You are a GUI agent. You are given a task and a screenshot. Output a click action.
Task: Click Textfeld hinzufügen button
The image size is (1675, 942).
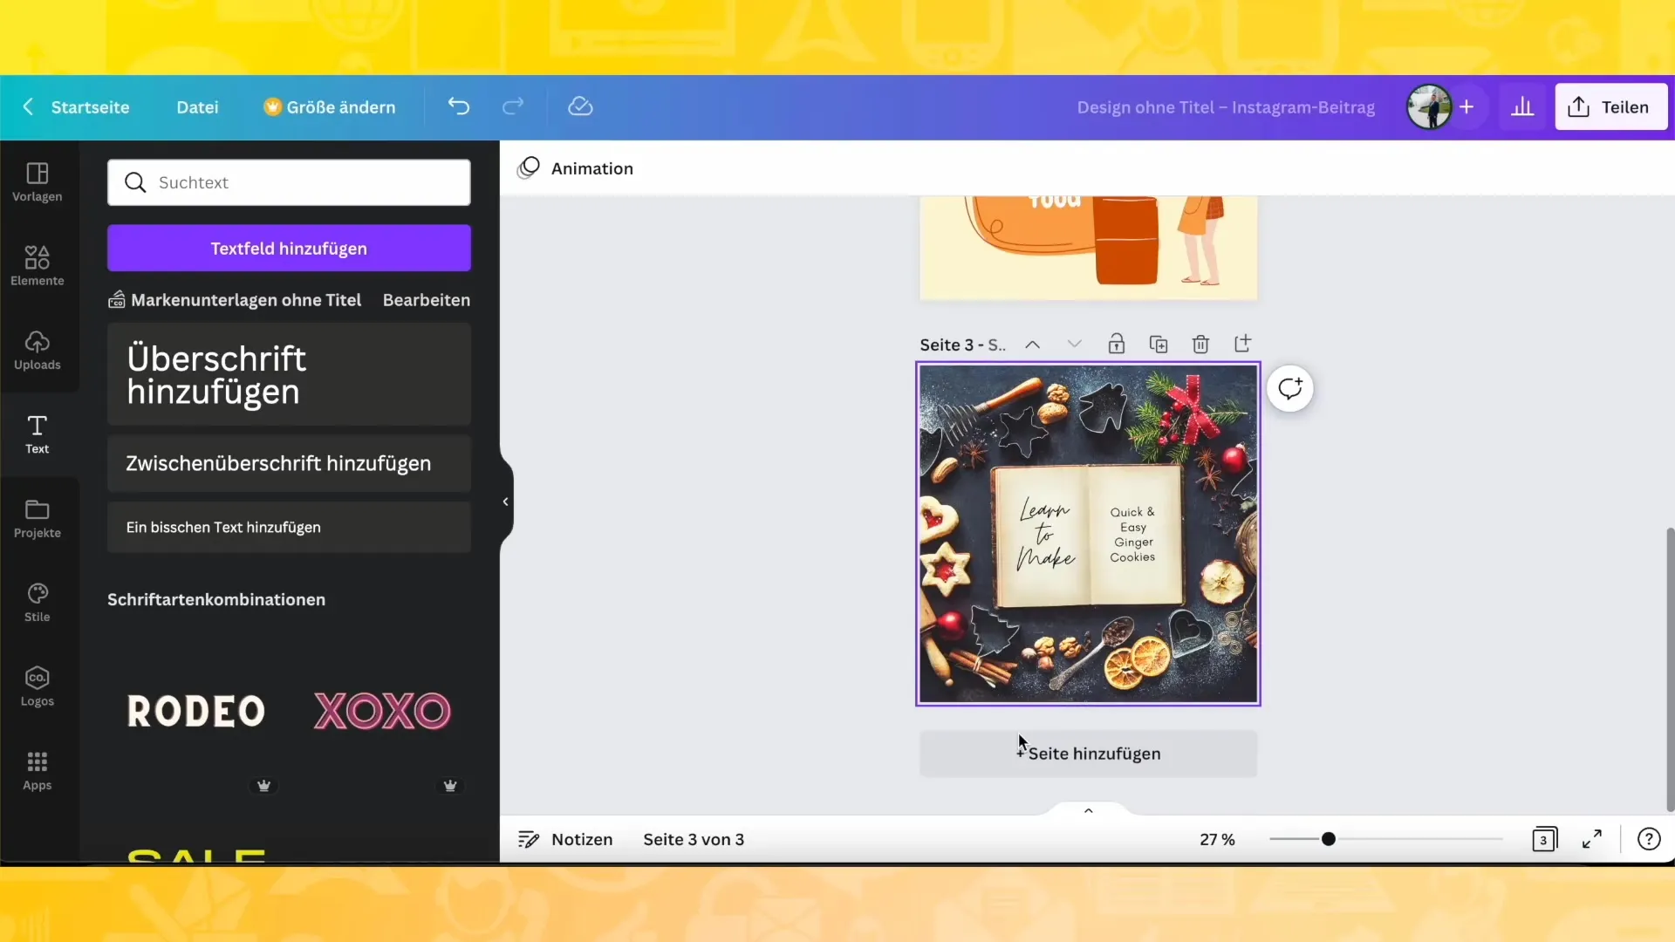coord(289,248)
